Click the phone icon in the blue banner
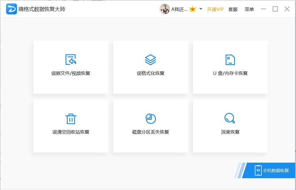Viewport: 296px width, 190px height. point(258,170)
